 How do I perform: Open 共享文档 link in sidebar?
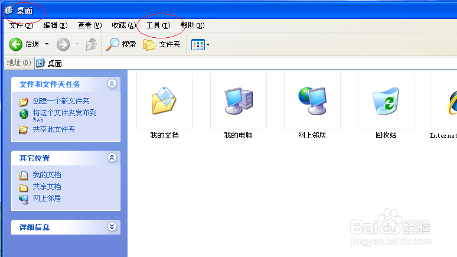[47, 187]
